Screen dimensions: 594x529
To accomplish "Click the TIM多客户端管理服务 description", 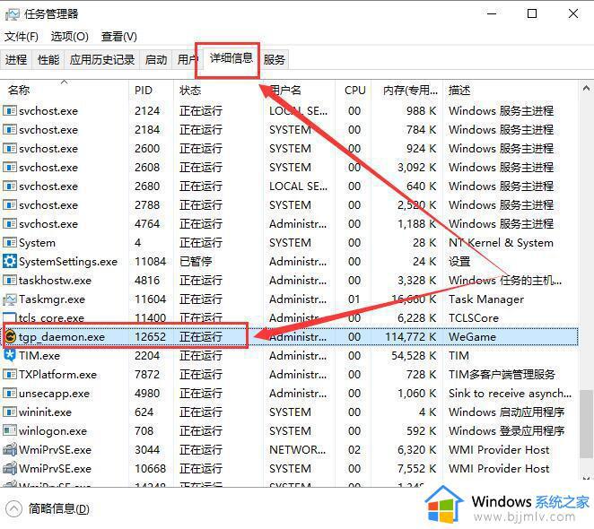I will click(x=502, y=375).
